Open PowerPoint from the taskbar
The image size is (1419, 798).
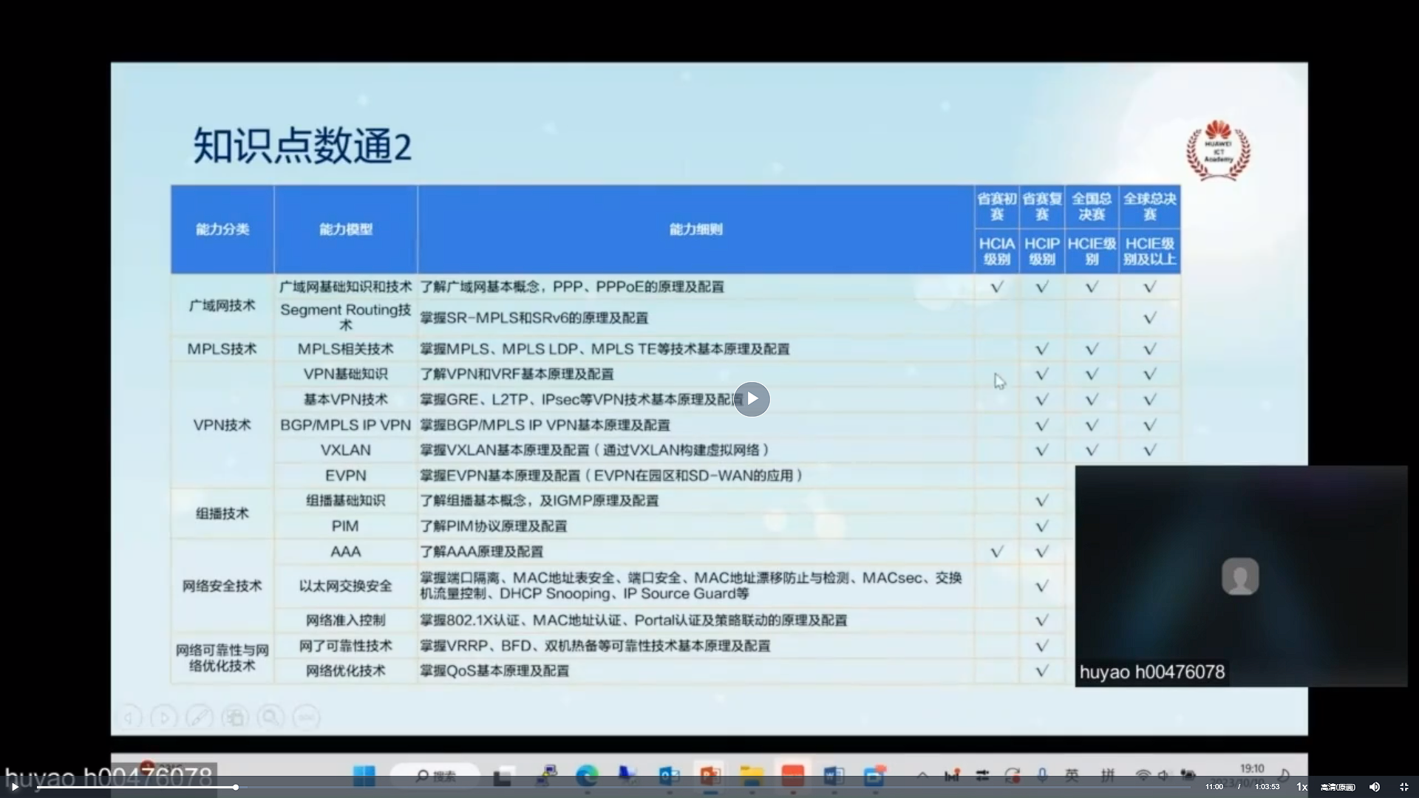[x=710, y=776]
